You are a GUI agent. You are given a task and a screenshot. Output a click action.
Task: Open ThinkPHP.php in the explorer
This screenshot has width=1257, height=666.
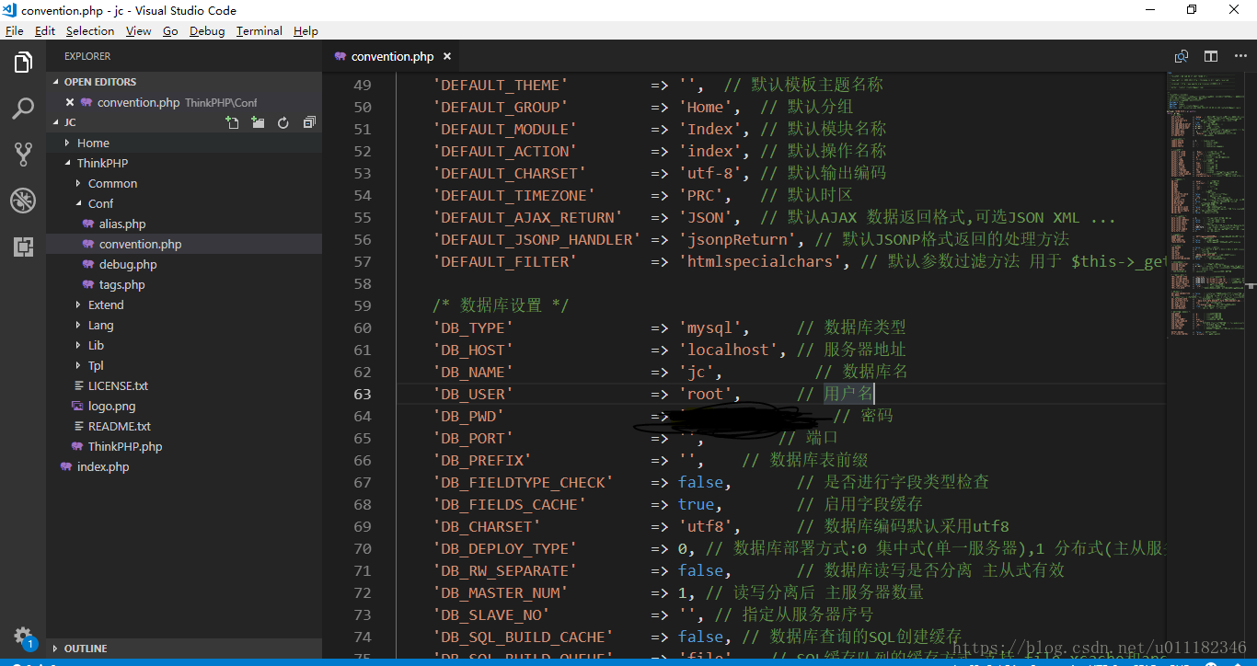pyautogui.click(x=184, y=446)
